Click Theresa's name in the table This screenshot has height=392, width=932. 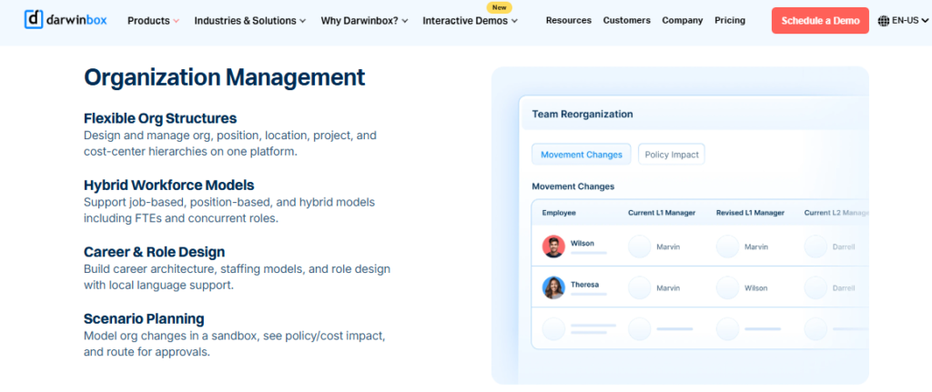click(584, 285)
